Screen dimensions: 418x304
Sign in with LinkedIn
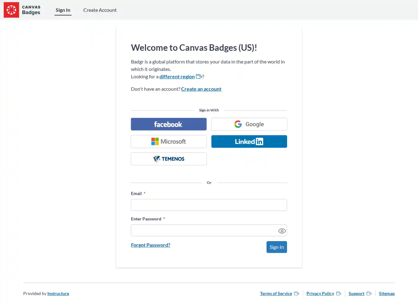point(249,141)
